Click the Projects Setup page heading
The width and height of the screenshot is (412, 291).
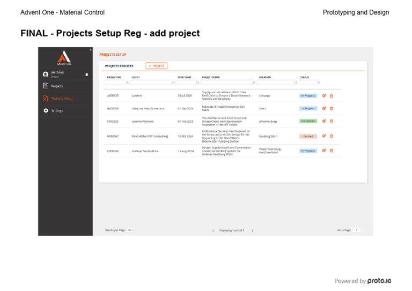click(x=113, y=55)
